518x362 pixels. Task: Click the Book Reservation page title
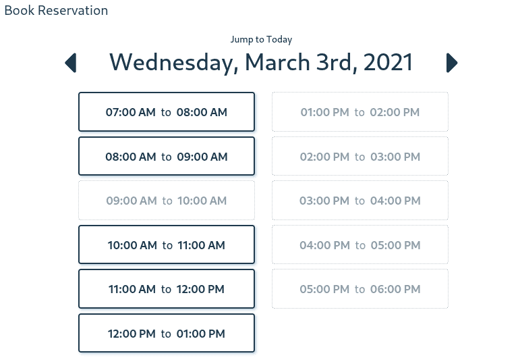point(56,11)
